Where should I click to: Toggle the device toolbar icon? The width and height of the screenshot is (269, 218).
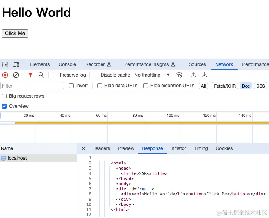click(x=16, y=64)
